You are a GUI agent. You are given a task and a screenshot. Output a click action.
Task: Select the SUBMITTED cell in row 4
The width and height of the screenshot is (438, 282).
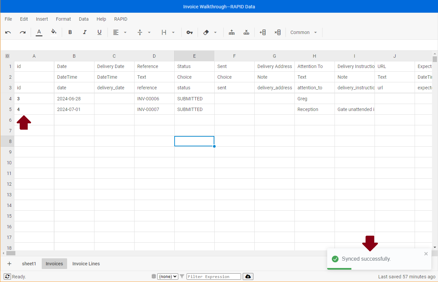tap(194, 99)
